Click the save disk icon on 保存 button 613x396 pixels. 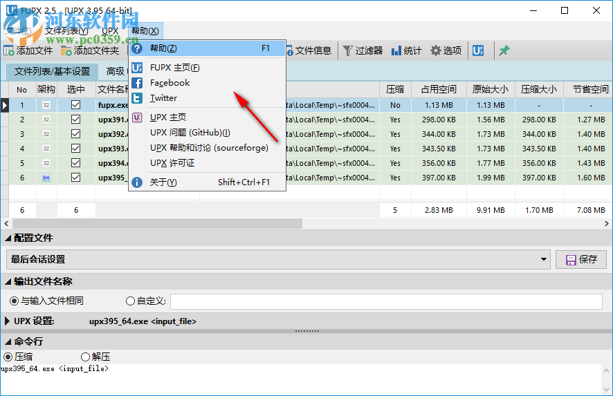[x=571, y=260]
